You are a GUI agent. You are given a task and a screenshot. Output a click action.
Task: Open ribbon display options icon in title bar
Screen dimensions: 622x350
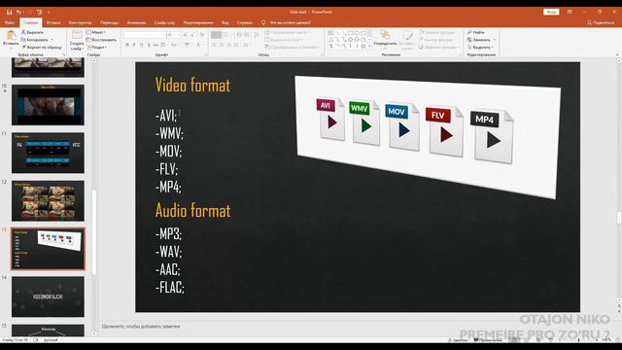(570, 12)
